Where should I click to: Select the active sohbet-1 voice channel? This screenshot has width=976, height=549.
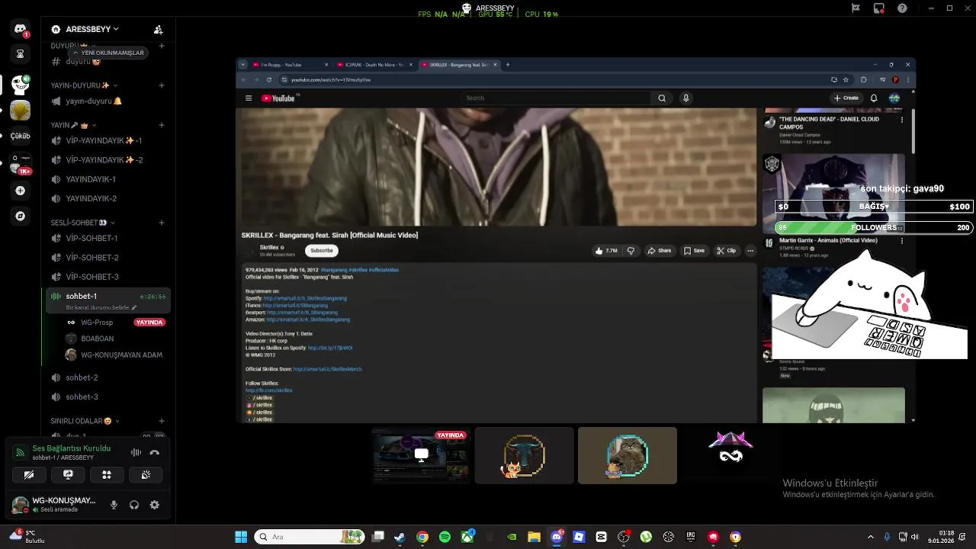(107, 296)
